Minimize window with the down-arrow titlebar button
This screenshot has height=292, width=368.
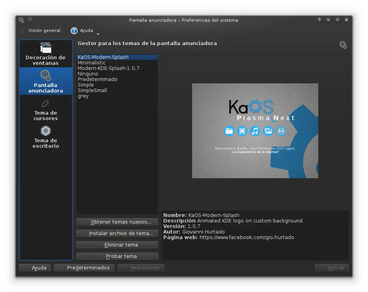click(x=328, y=20)
